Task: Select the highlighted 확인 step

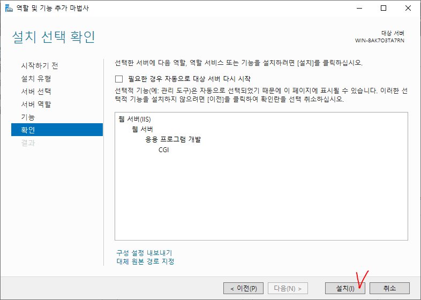Action: tap(57, 130)
